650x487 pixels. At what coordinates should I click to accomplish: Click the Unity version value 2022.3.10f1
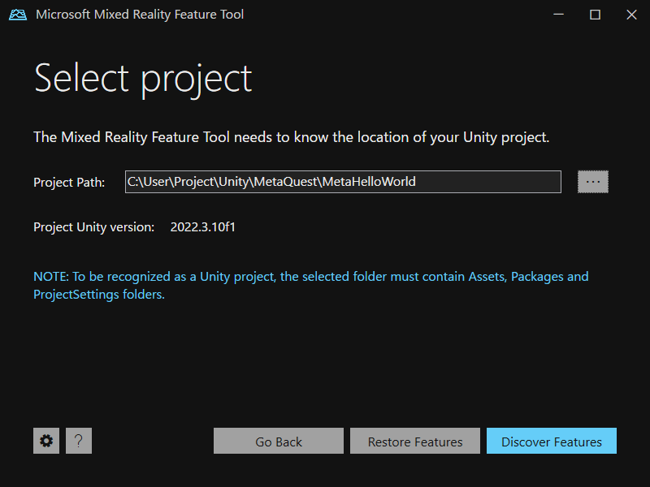coord(202,227)
